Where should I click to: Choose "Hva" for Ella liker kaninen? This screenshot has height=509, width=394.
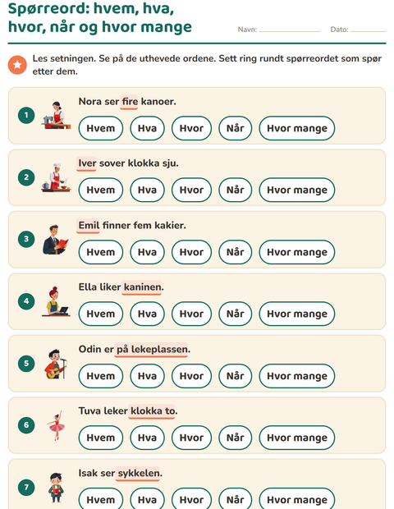coord(148,314)
